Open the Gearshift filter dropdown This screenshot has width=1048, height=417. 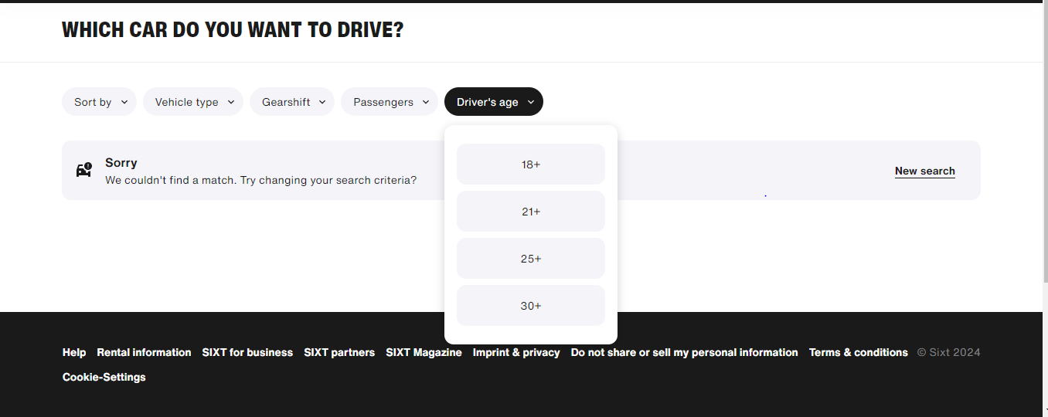(286, 102)
